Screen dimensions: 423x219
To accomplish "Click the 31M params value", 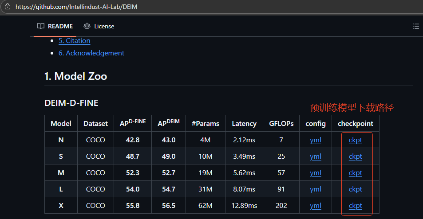I will [x=206, y=189].
